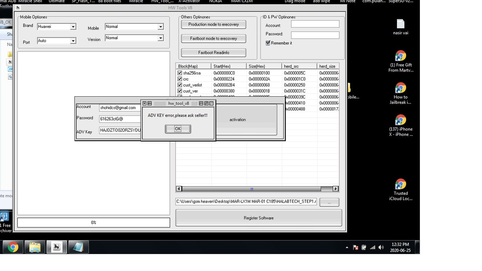
Task: Open Chrome from the taskbar
Action: click(13, 247)
